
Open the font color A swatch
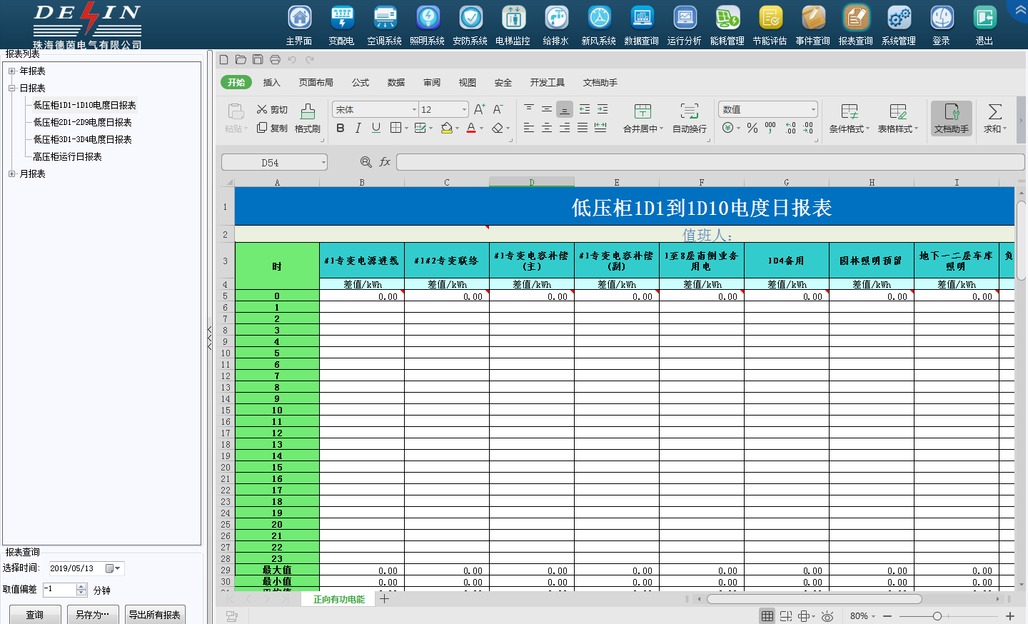pos(471,128)
